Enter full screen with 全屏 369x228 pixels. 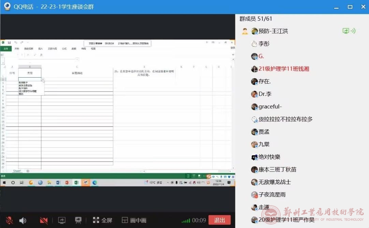click(x=103, y=221)
